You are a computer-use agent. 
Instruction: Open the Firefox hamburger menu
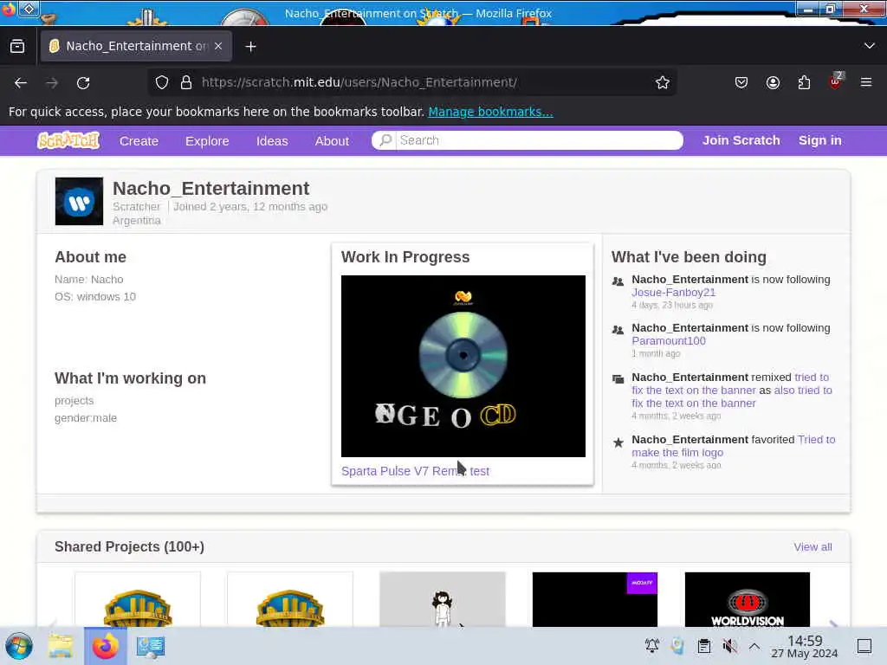tap(866, 82)
